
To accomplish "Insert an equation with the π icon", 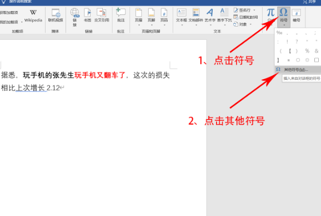I will [x=270, y=15].
